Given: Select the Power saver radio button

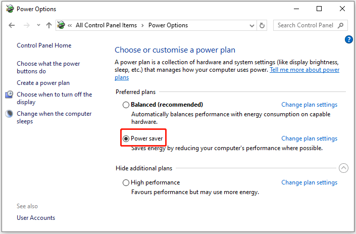Looking at the screenshot, I should click(x=126, y=138).
